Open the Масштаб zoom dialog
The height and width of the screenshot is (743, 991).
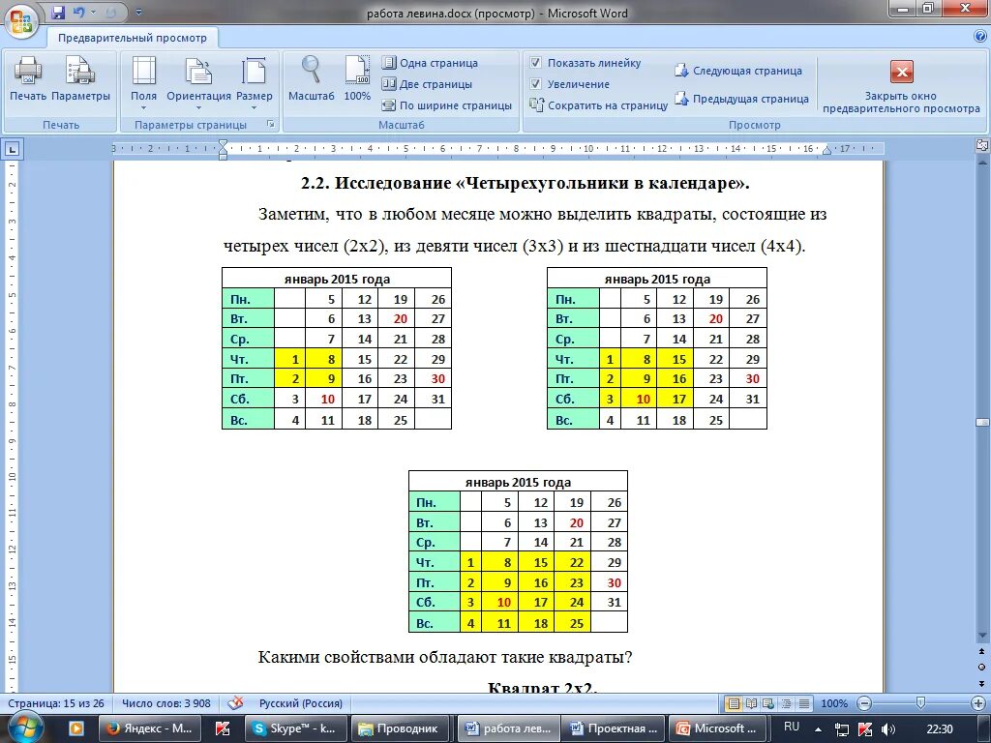click(311, 78)
